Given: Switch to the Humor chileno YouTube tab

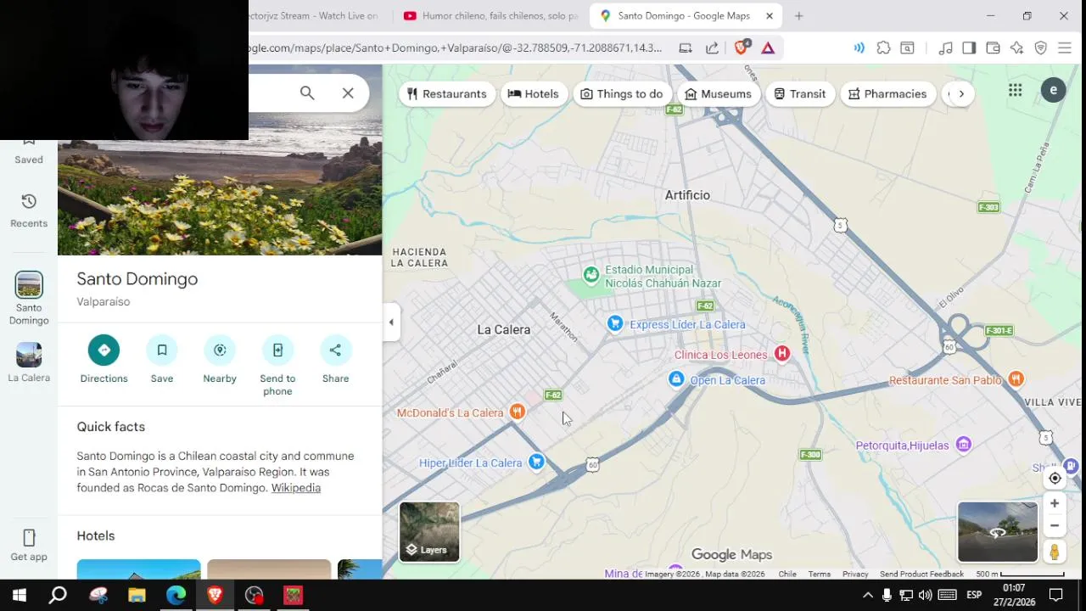Looking at the screenshot, I should [492, 16].
